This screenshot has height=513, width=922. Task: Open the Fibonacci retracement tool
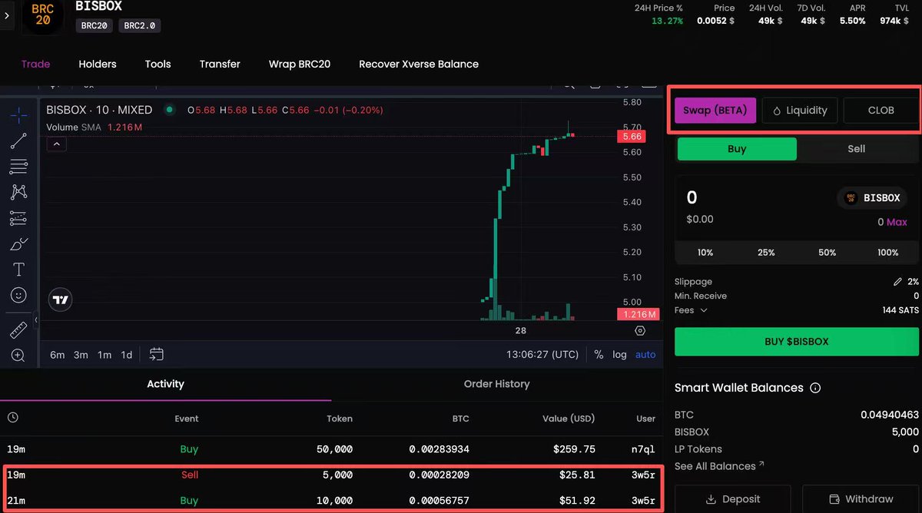[18, 166]
